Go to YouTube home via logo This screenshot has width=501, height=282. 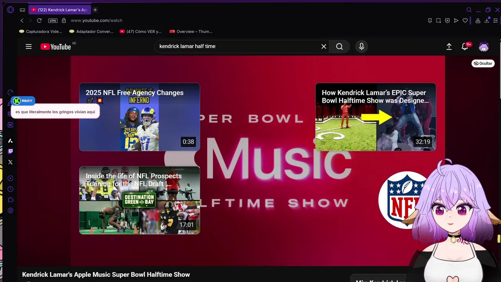click(x=56, y=47)
